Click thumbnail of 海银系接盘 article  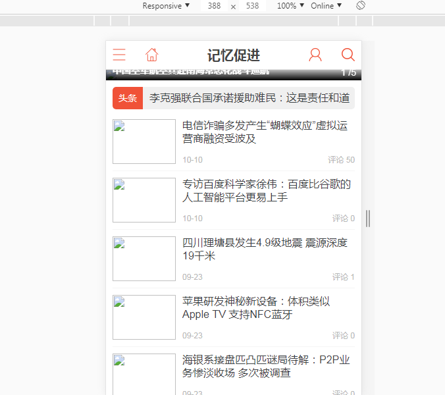click(144, 375)
